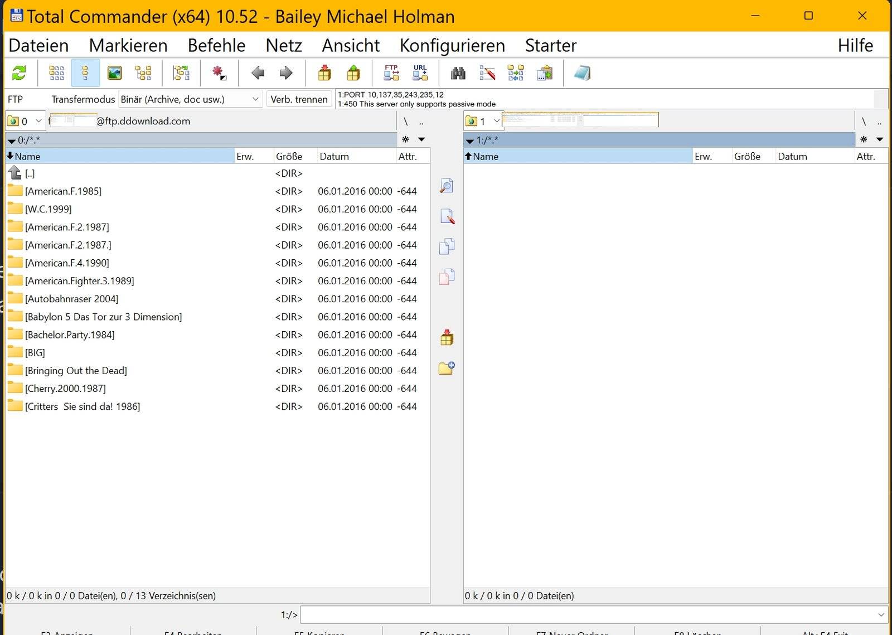This screenshot has height=635, width=892.
Task: Open the Dateien menu
Action: tap(39, 45)
